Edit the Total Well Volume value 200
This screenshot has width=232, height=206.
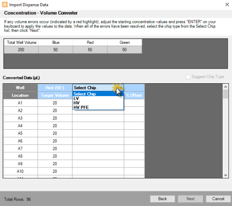pyautogui.click(x=21, y=50)
